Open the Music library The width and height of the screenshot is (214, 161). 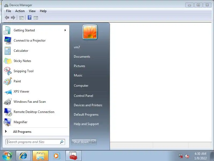[78, 75]
